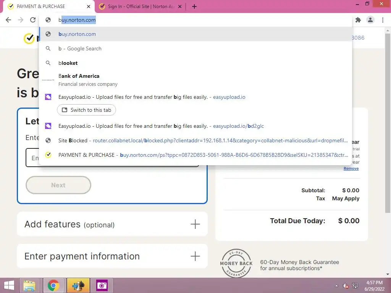Select the Site Blocked router suggestion
Image resolution: width=391 pixels, height=293 pixels.
coord(196,140)
